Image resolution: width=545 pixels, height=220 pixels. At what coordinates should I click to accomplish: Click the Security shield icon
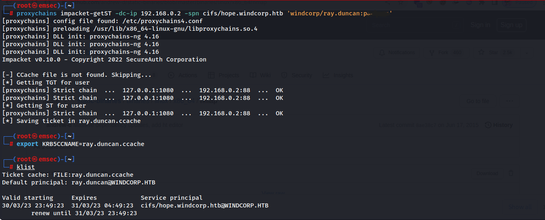(284, 75)
